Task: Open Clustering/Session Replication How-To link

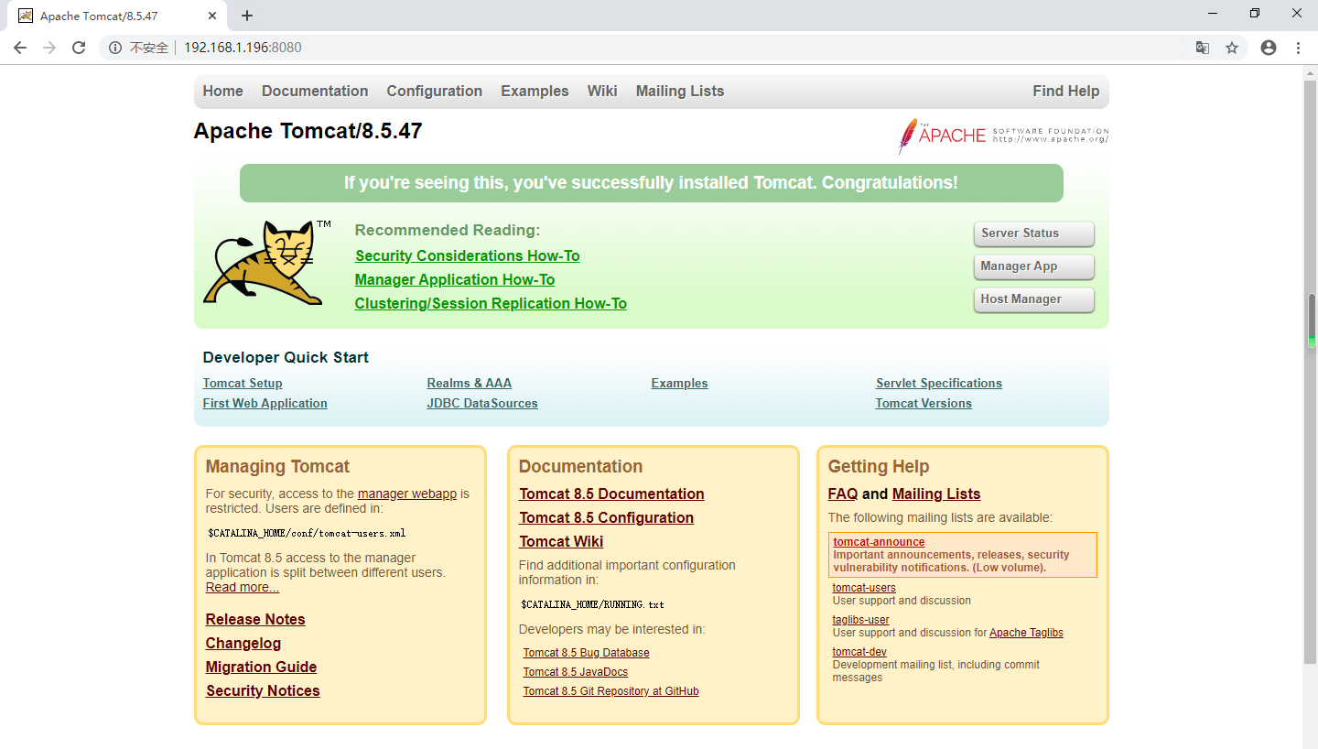Action: [x=492, y=303]
